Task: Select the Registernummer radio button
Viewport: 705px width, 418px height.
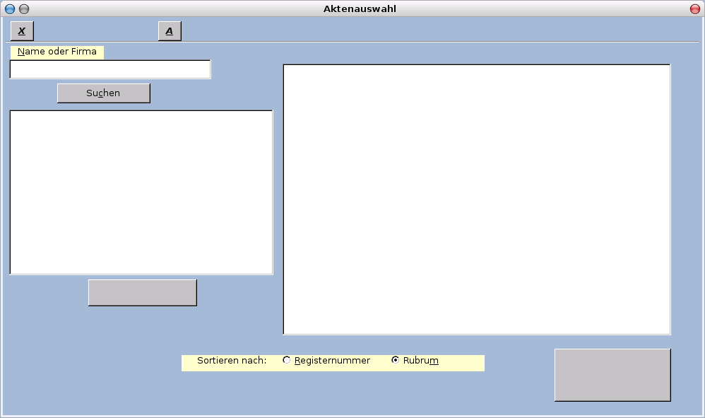Action: 287,360
